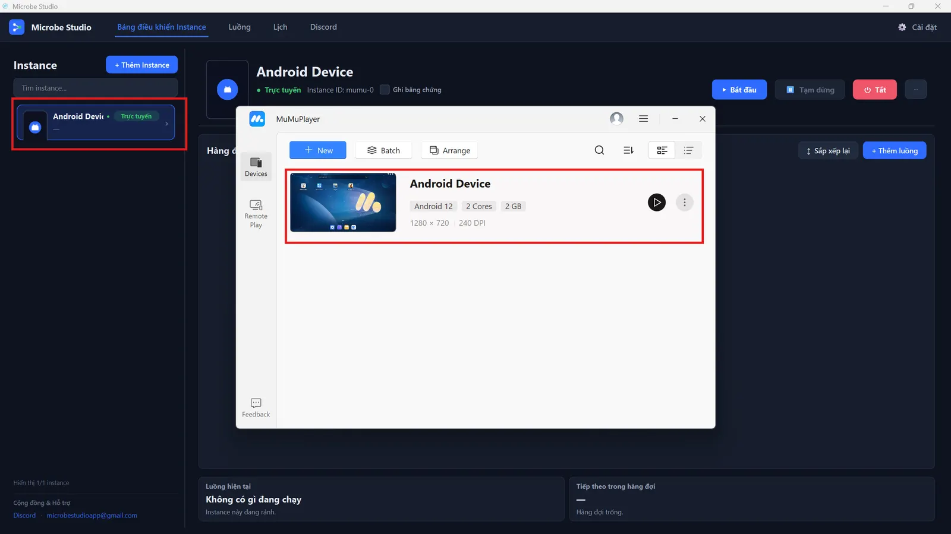This screenshot has width=951, height=534.
Task: Click Batch in MuMuPlayer toolbar
Action: 383,150
